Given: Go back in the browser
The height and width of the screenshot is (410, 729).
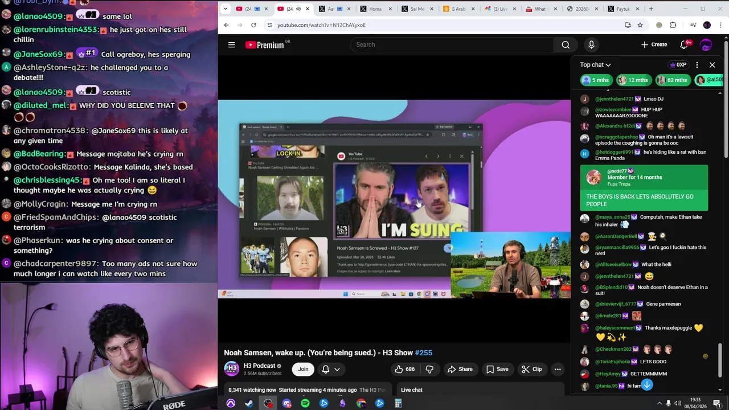Looking at the screenshot, I should point(226,25).
